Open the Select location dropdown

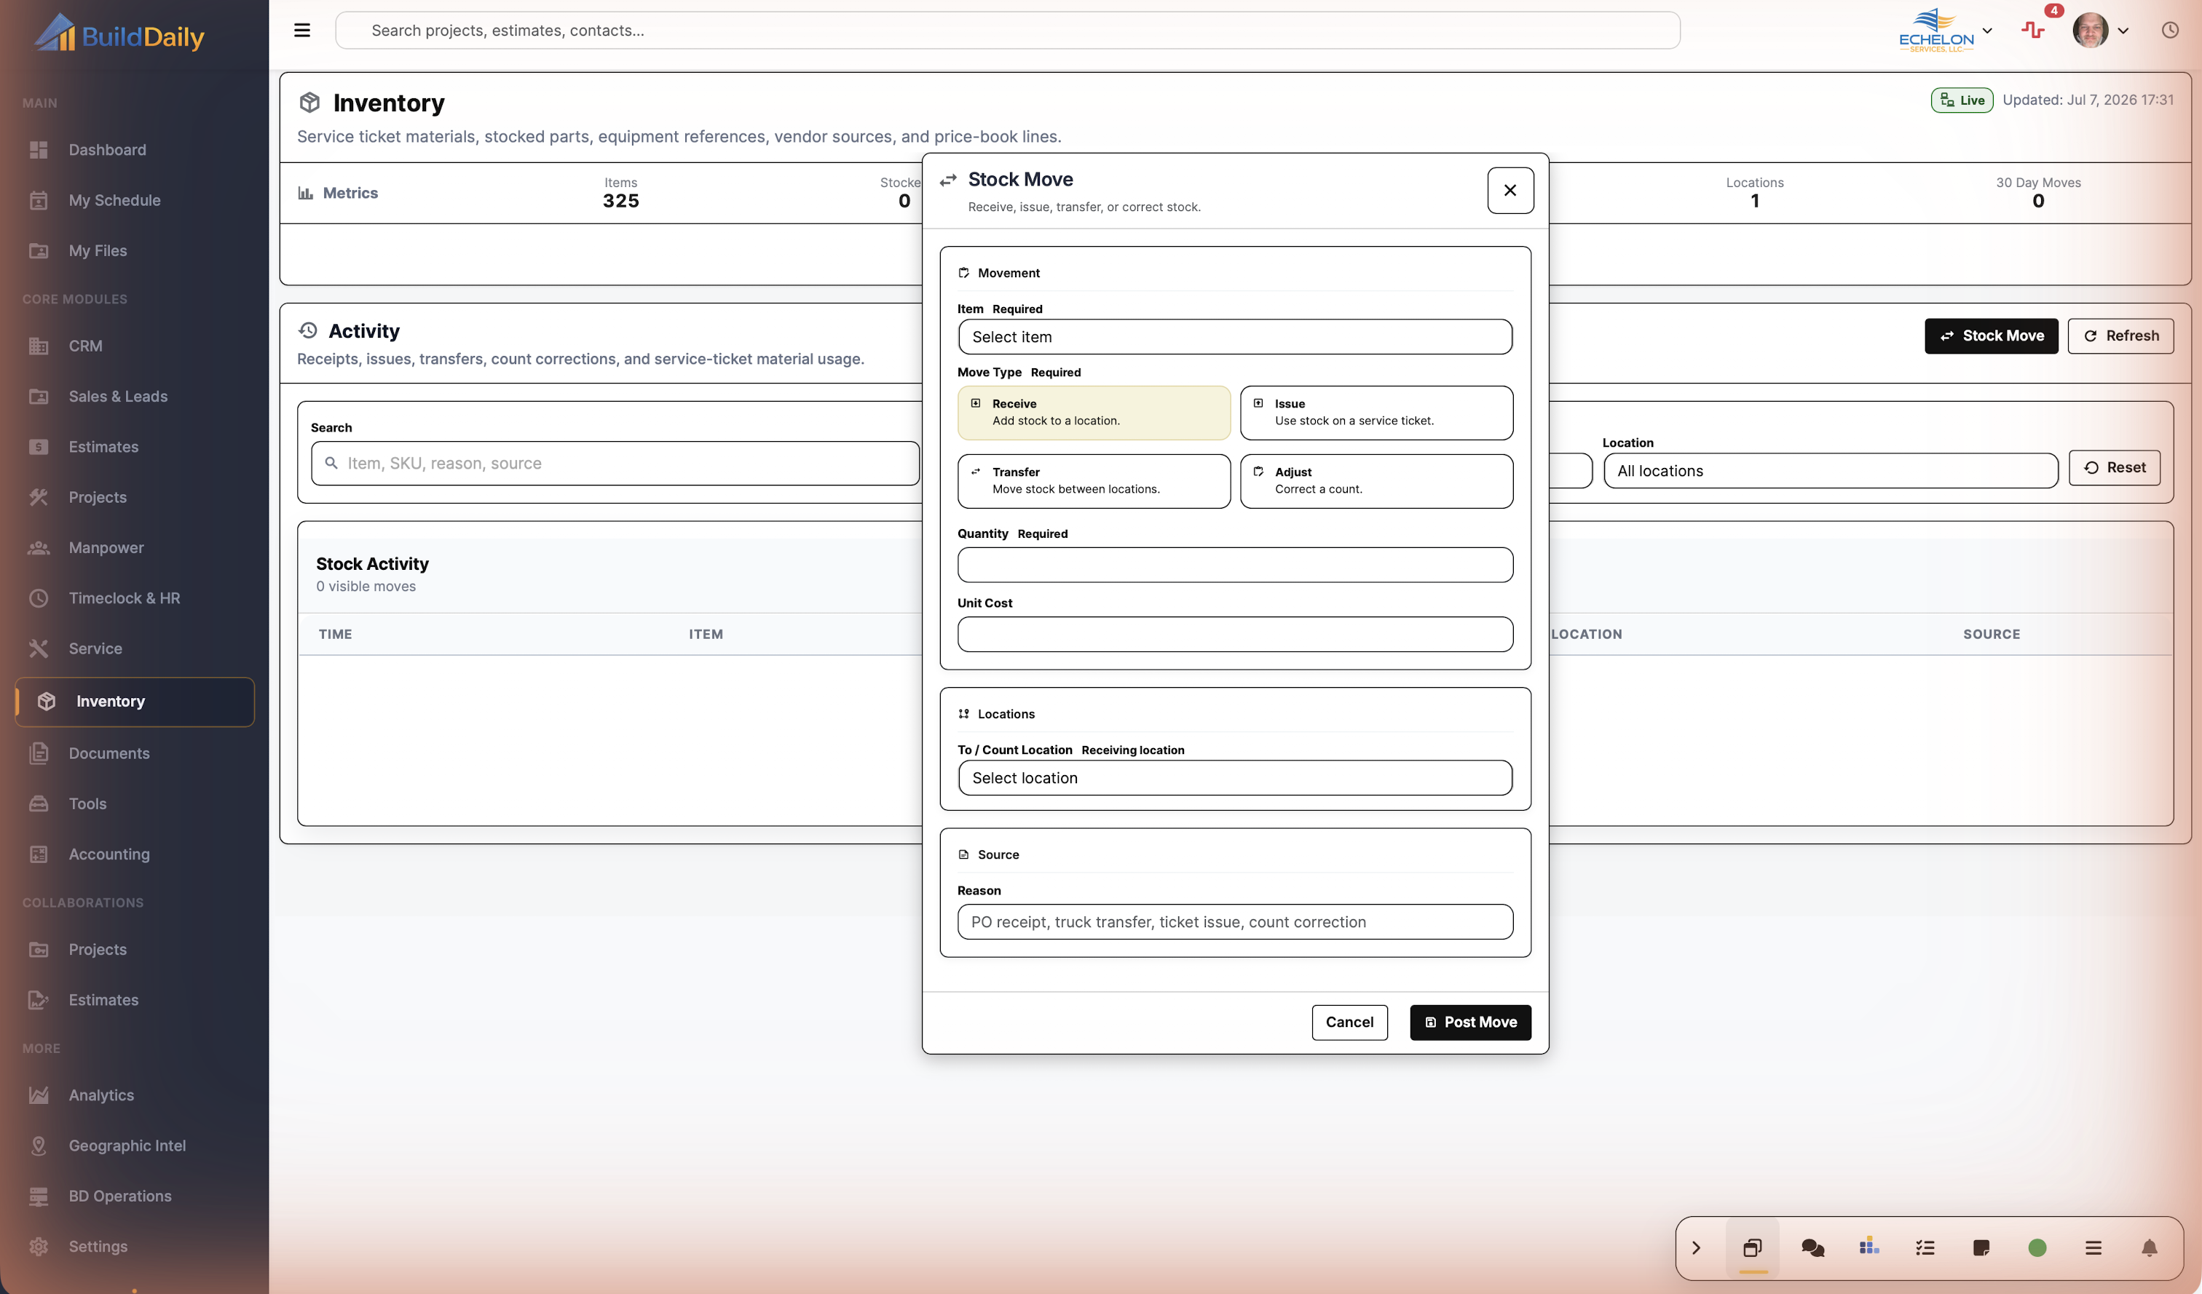[x=1235, y=778]
